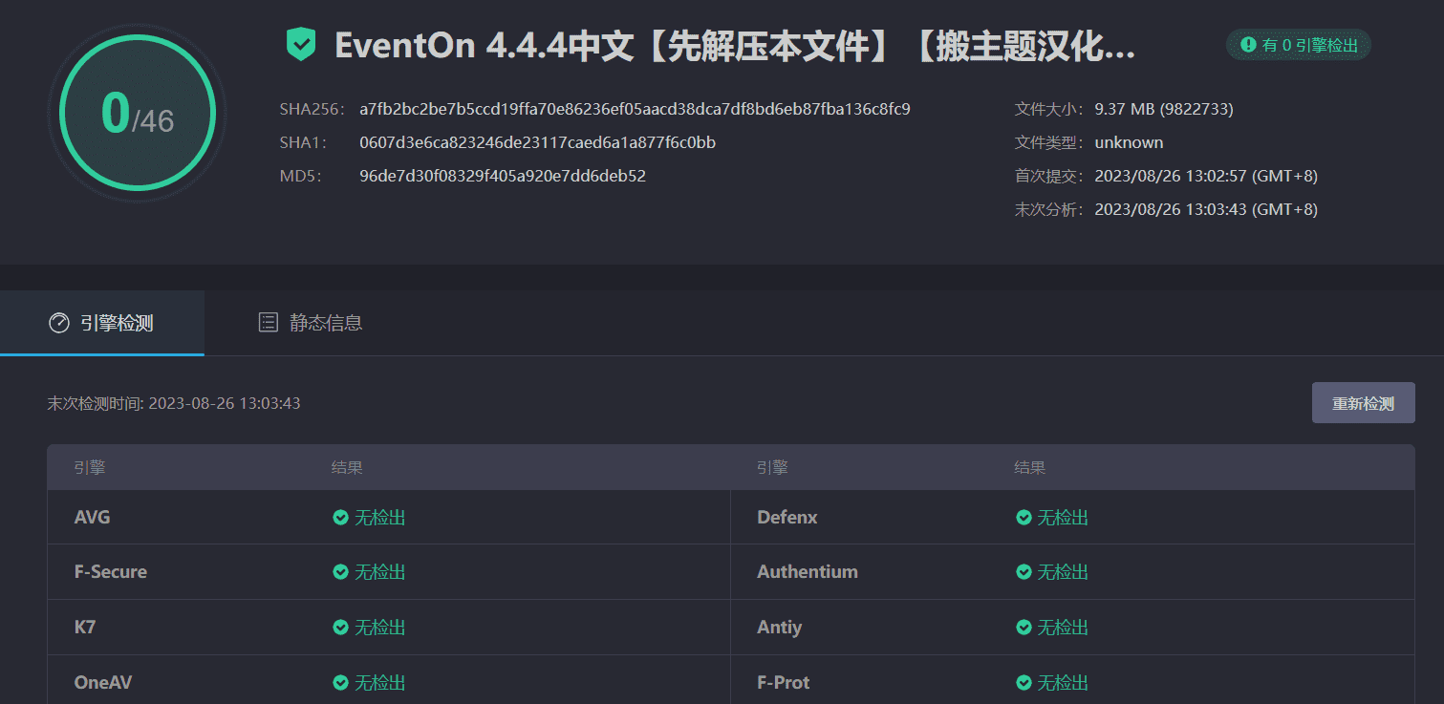
Task: Click the AVG engine name
Action: (93, 518)
